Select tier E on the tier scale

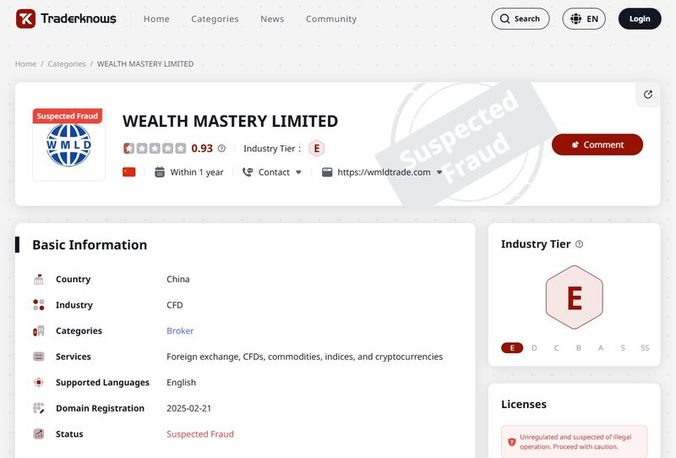512,347
